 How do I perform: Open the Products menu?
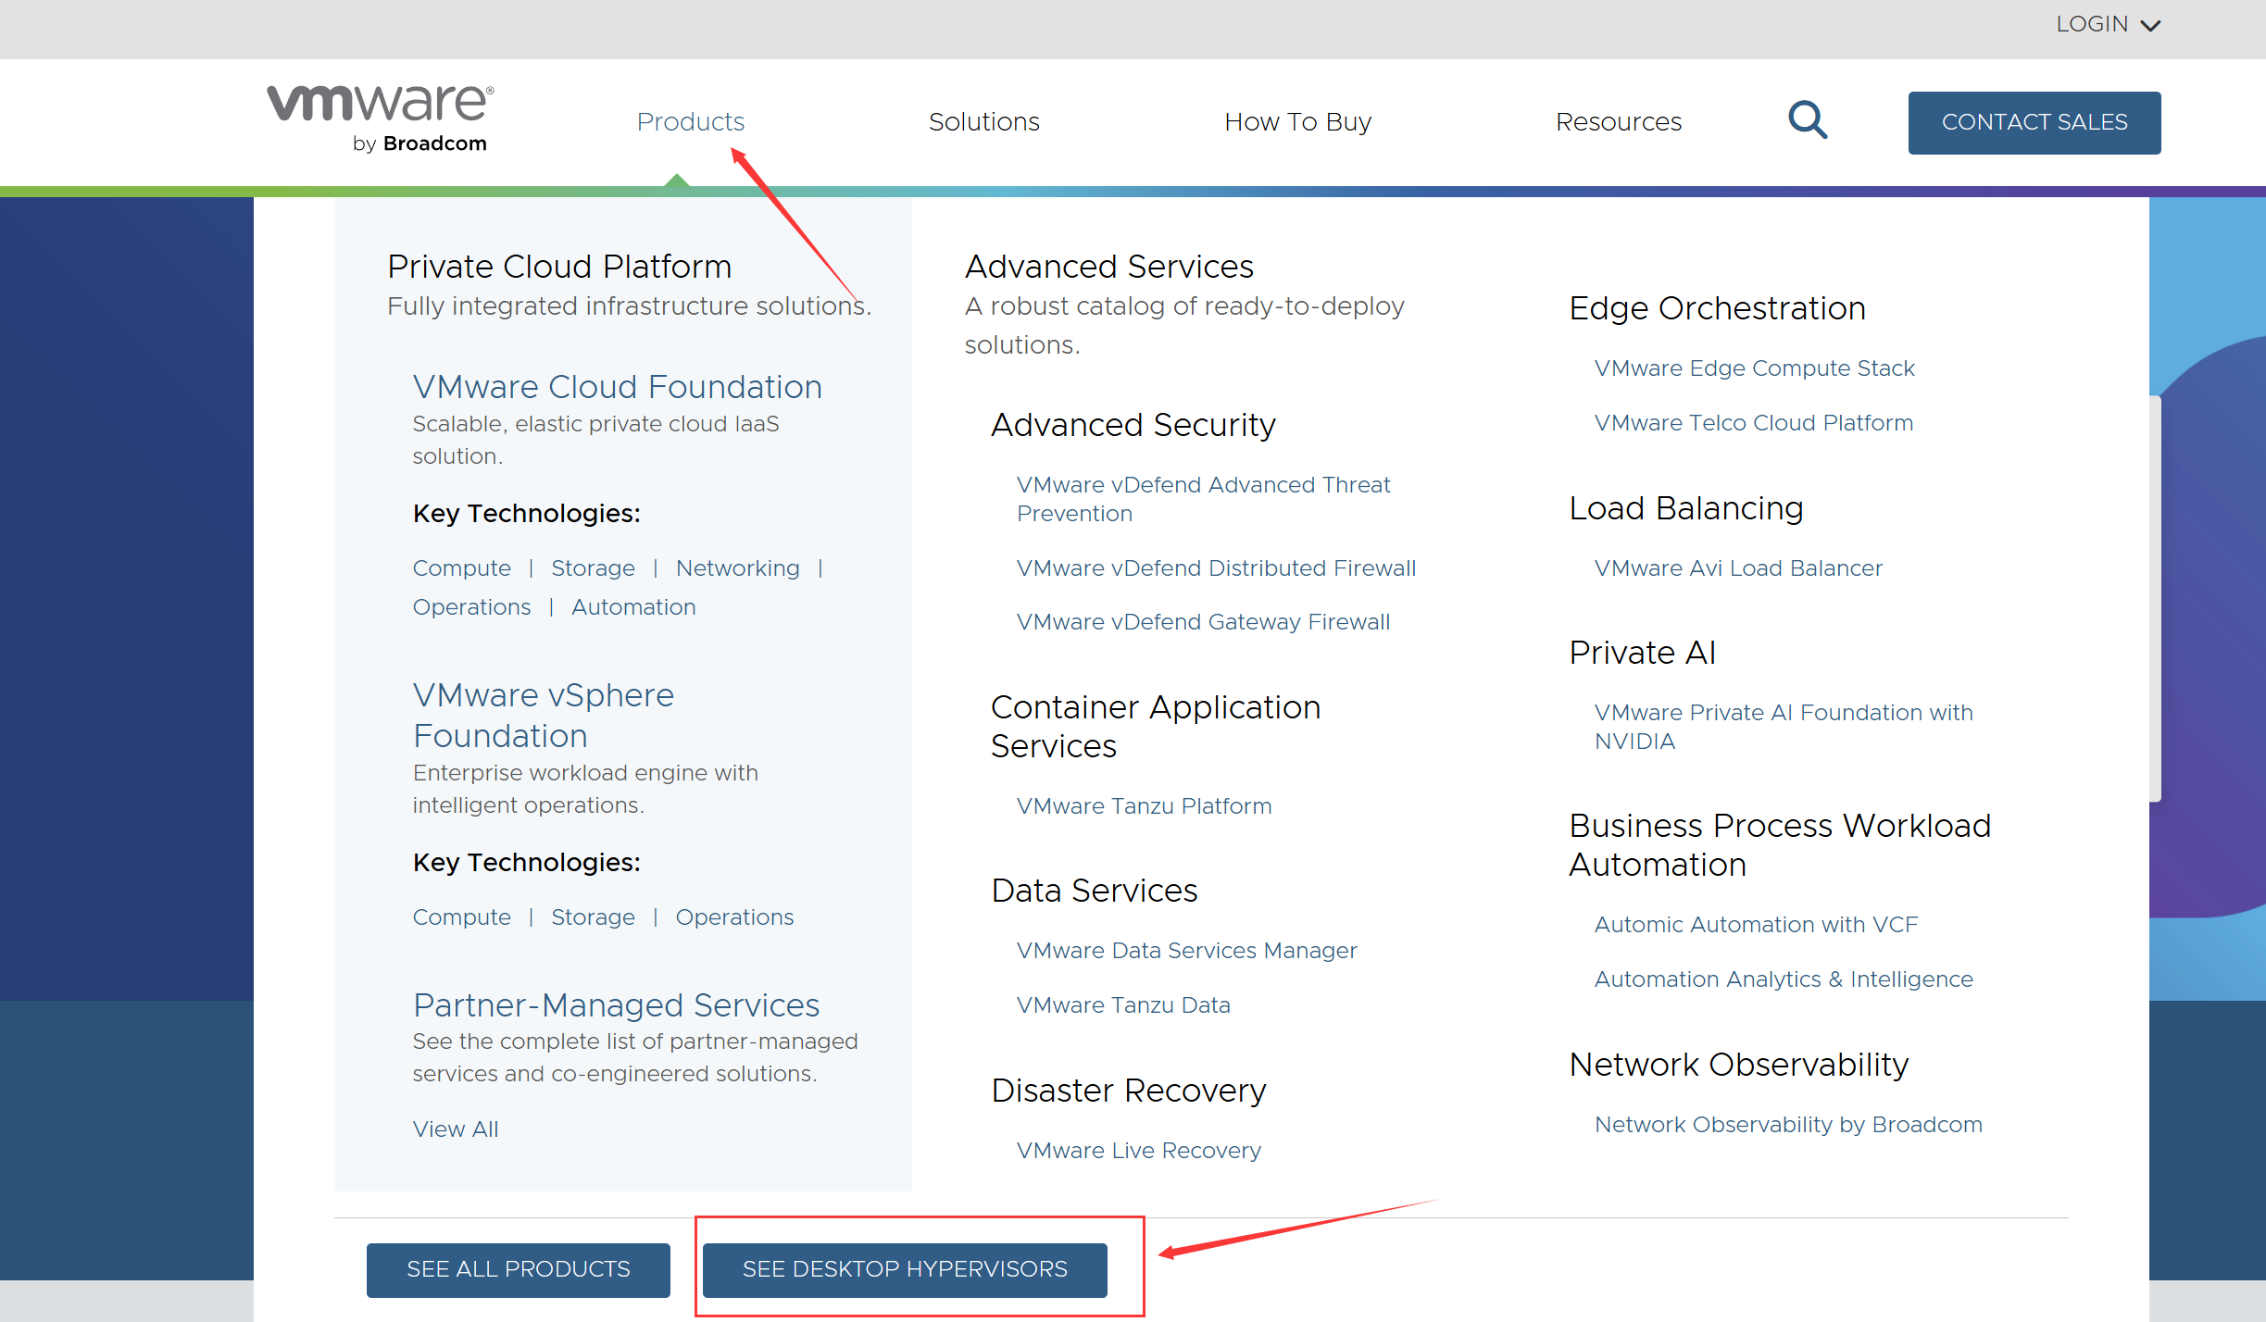(x=690, y=121)
